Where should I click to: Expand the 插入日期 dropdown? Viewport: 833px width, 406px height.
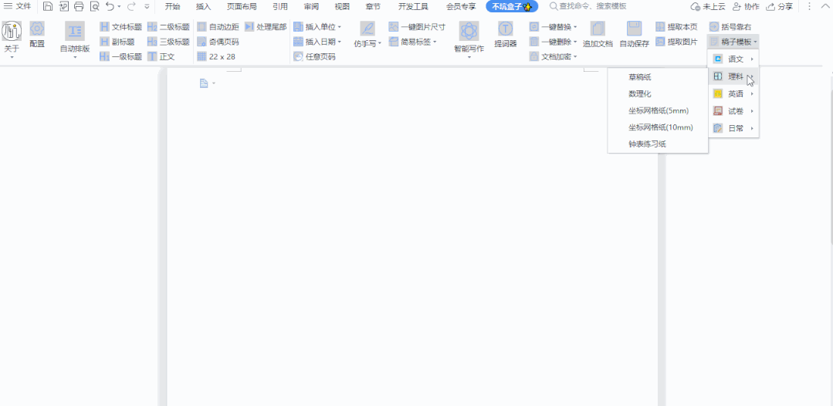(317, 42)
